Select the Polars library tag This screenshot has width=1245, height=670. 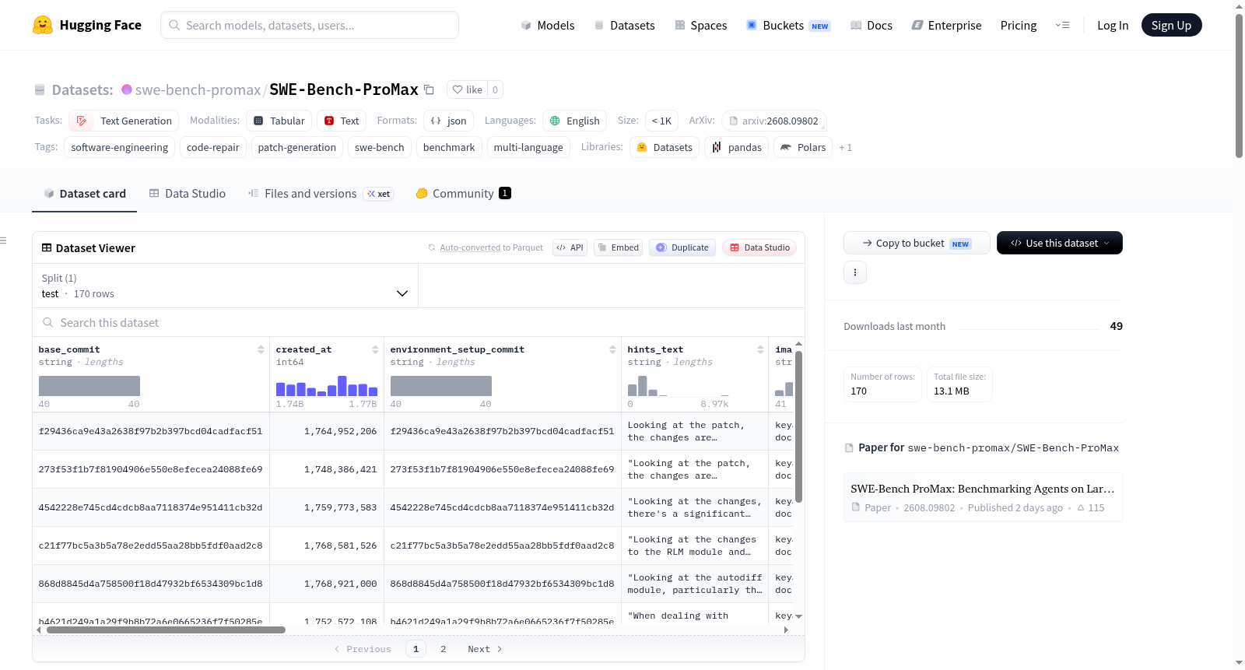[803, 147]
